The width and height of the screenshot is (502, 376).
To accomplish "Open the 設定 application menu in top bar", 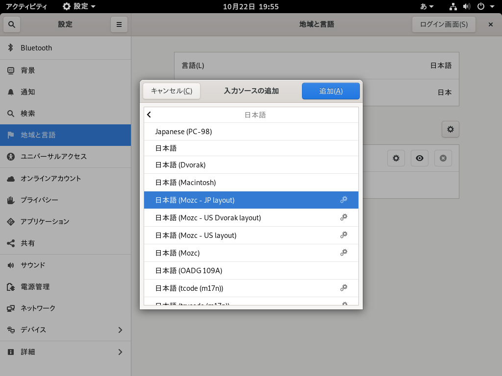I will coord(79,6).
